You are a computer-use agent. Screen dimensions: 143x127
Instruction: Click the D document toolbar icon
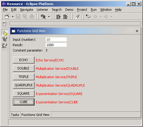[59, 16]
